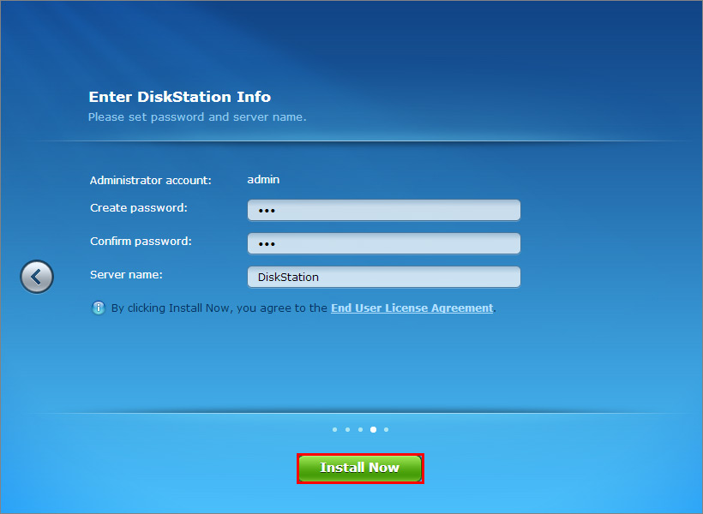This screenshot has height=514, width=703.
Task: Edit the Server name field
Action: (x=384, y=277)
